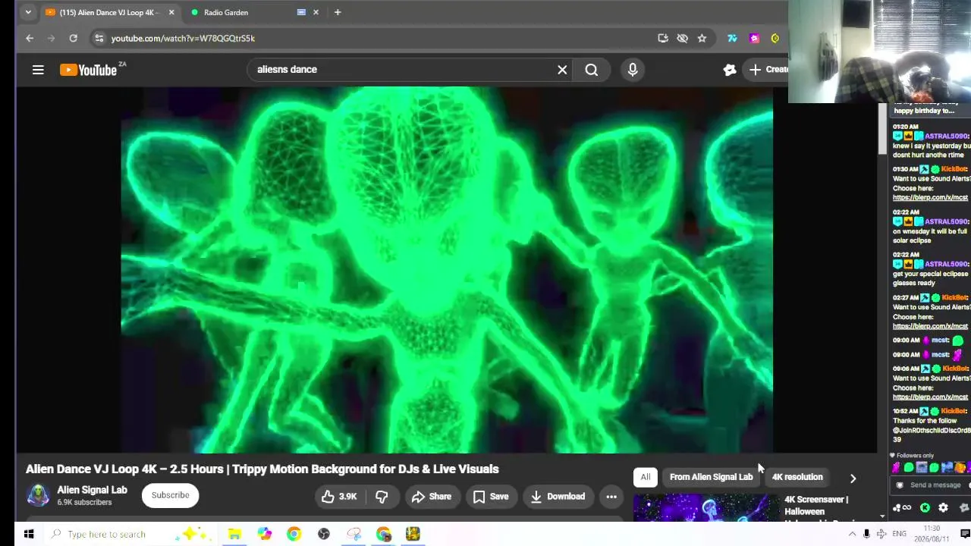Open the Windows Start menu
Viewport: 971px width, 546px height.
[28, 535]
